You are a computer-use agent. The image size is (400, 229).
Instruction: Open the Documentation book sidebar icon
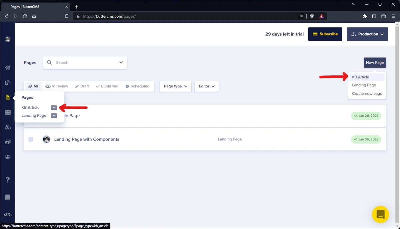coord(8,197)
